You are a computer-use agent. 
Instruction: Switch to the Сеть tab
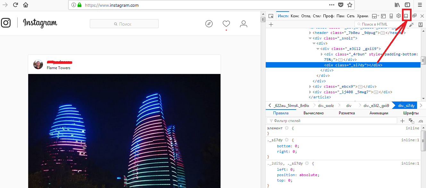point(351,16)
